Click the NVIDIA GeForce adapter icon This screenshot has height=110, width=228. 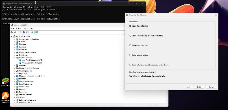tap(20, 63)
